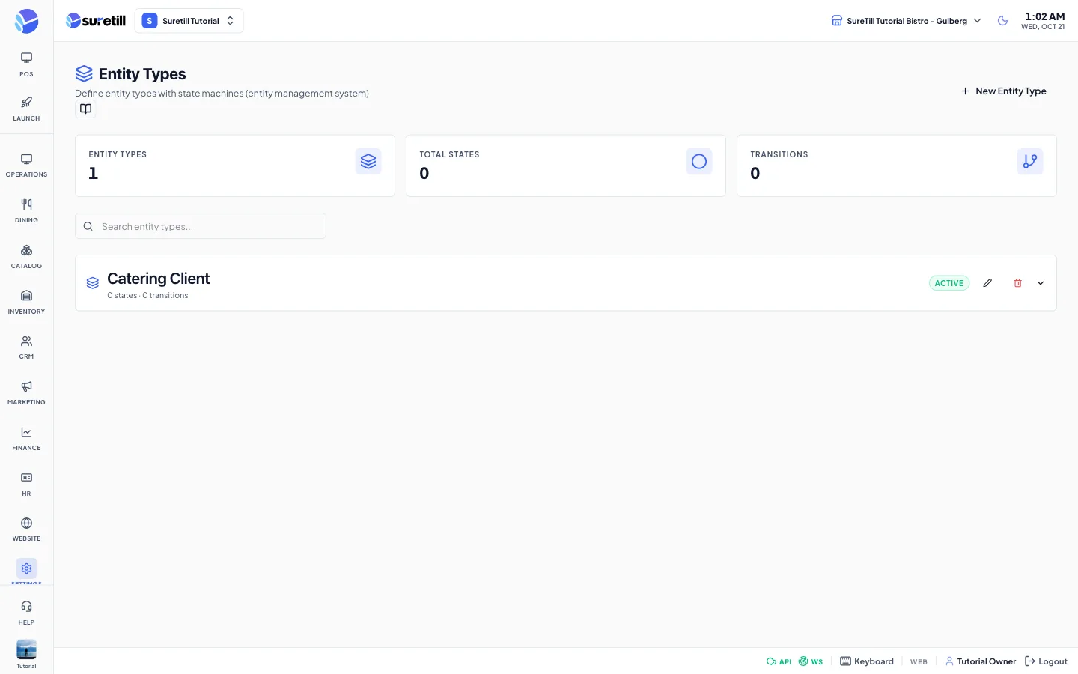This screenshot has height=674, width=1078.
Task: Open the Marketing megaphone section
Action: point(26,393)
